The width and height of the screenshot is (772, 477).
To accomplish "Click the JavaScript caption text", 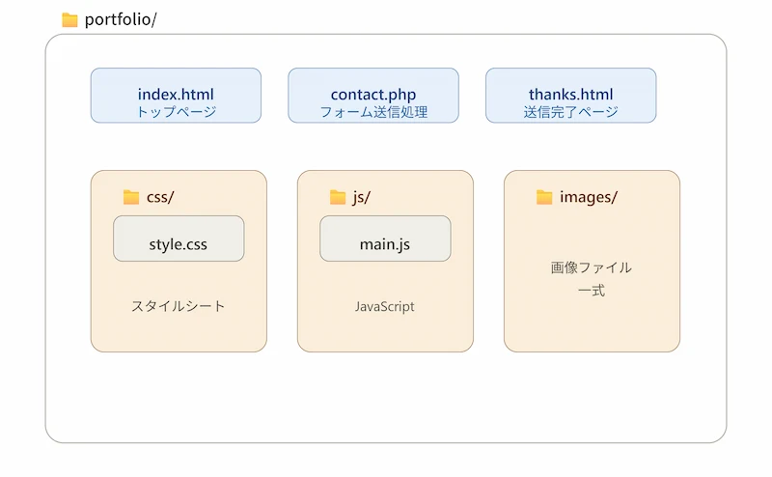I will (x=384, y=306).
